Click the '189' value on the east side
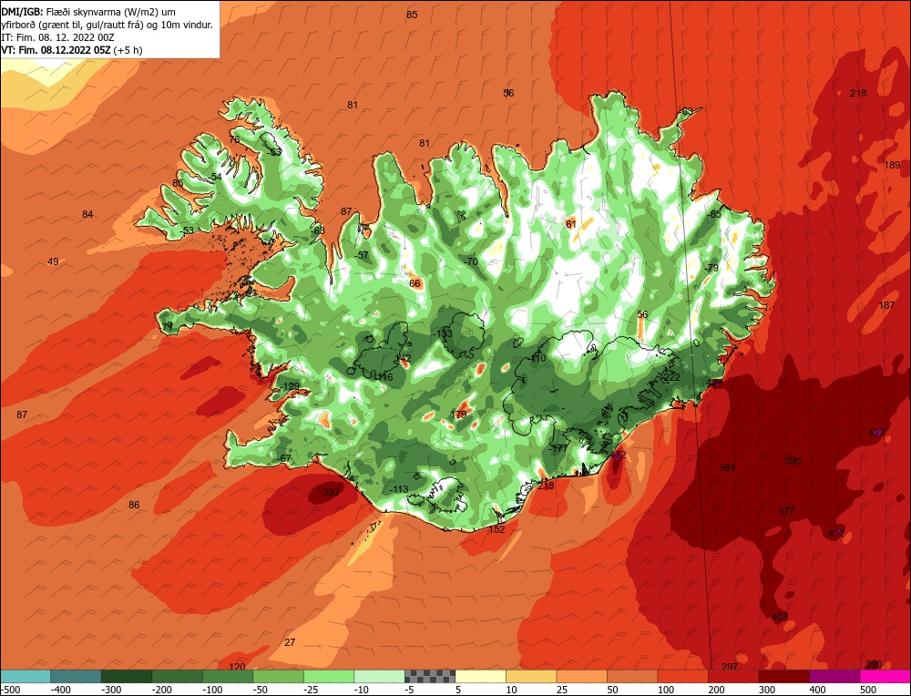 (892, 165)
